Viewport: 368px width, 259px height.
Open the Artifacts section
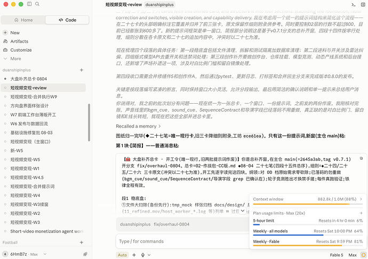click(19, 41)
